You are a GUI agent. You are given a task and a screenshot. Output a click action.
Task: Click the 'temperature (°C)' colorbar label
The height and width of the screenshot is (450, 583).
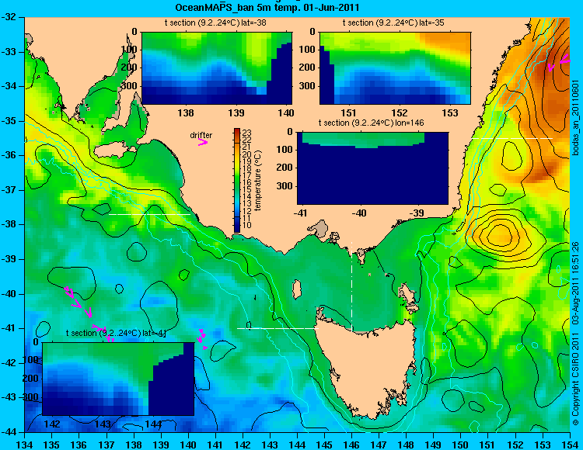258,181
